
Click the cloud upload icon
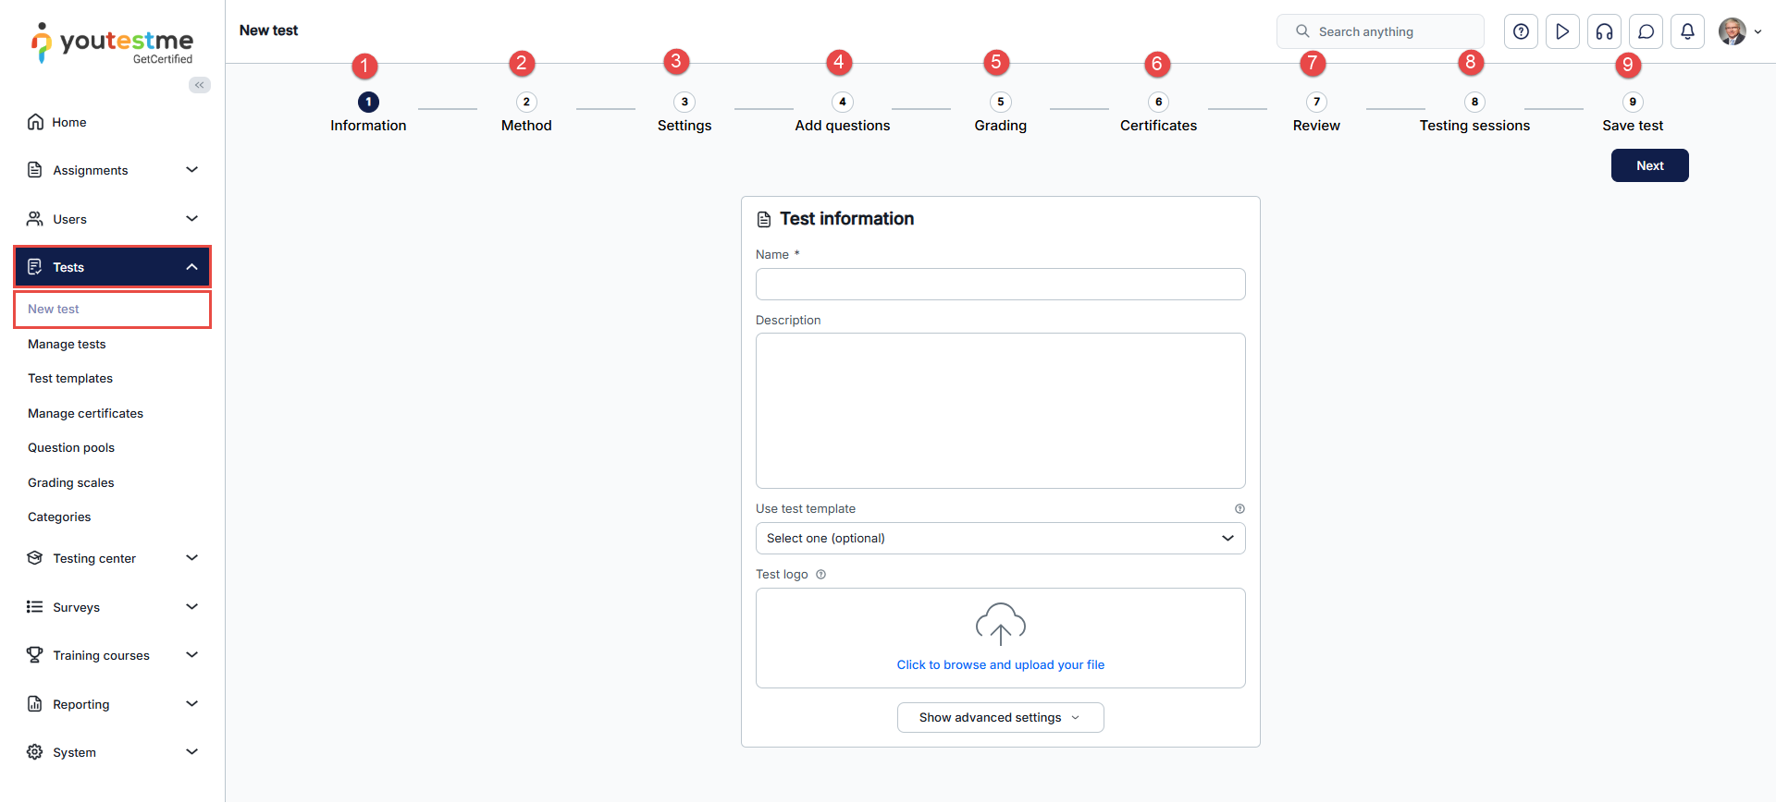click(1000, 624)
